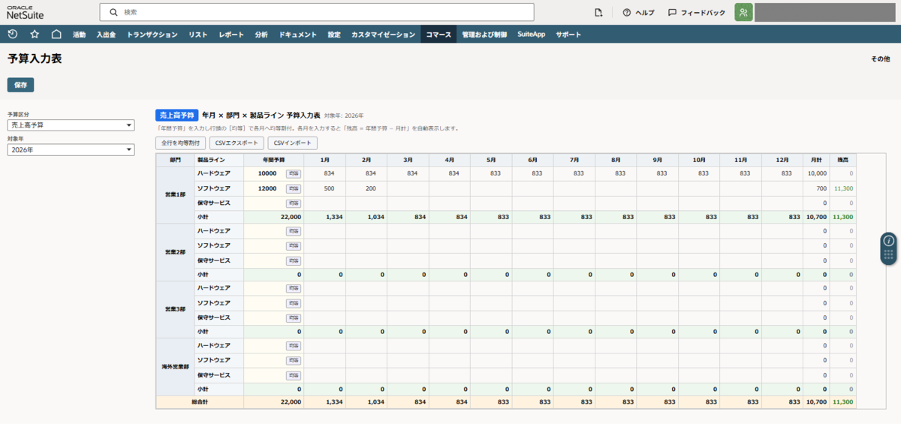Click ソフトウェア 2月 cell showing 200
Viewport: 901px width, 430px height.
click(x=366, y=188)
